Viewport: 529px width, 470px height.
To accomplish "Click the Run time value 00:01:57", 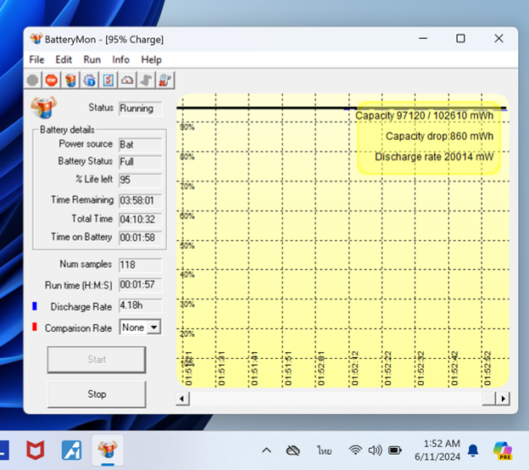I will (x=141, y=285).
